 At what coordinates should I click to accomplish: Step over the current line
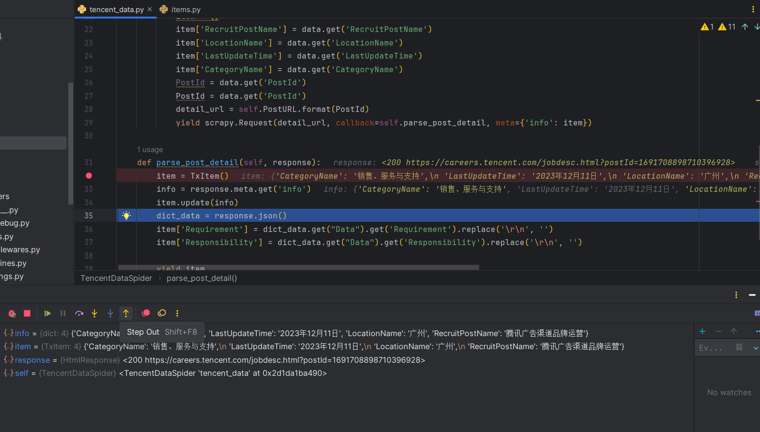coord(79,313)
